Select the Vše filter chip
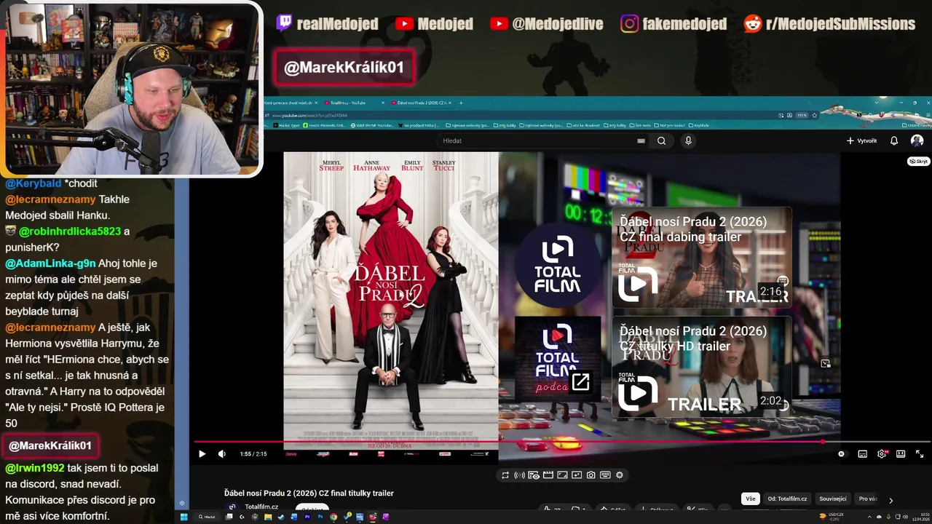Image resolution: width=932 pixels, height=524 pixels. click(750, 499)
